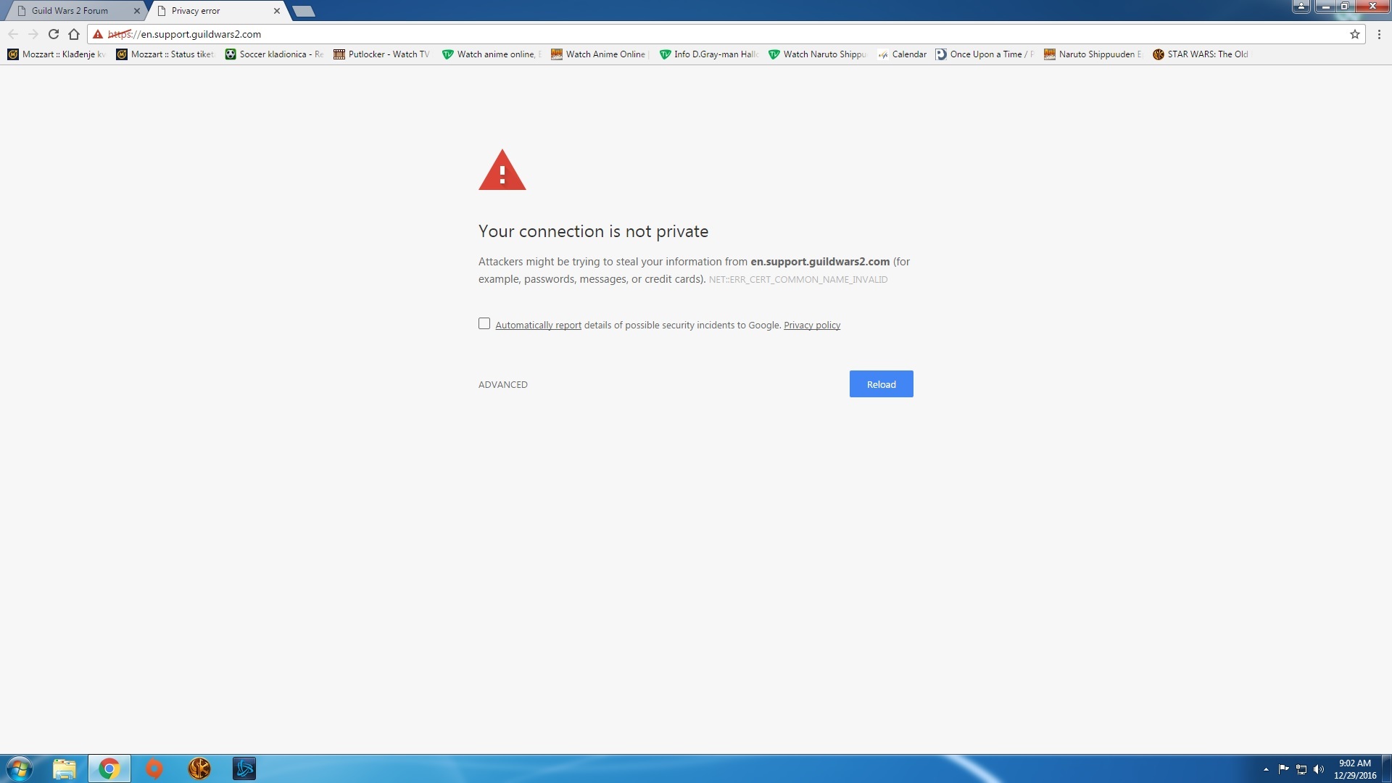Click the NET::ERR_CERT_COMMON_NAME_INVALID error code
This screenshot has height=783, width=1392.
click(x=798, y=280)
